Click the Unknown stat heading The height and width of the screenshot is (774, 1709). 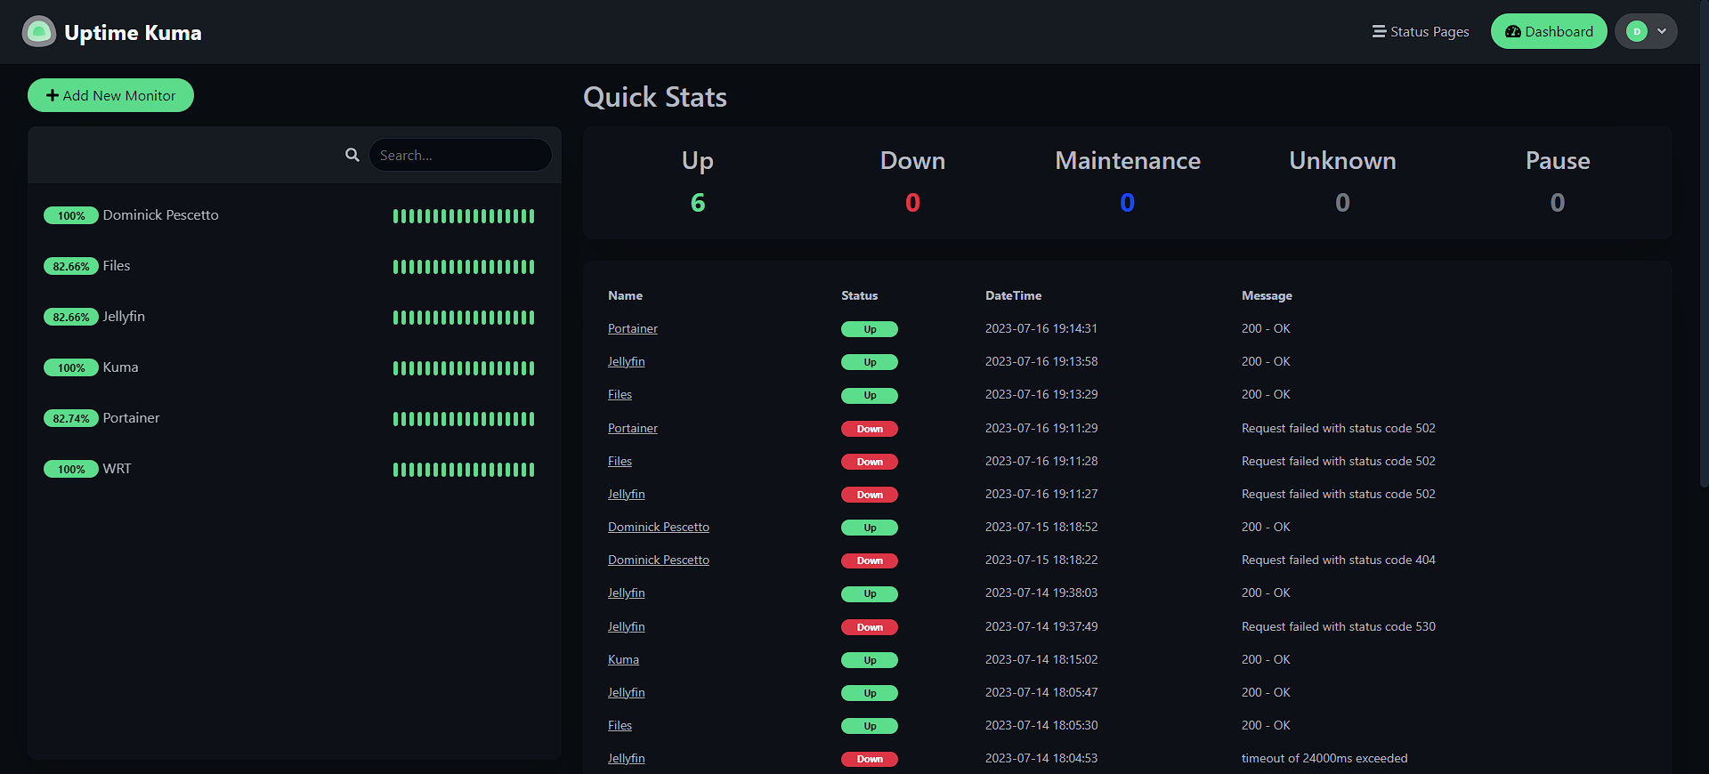(1342, 160)
